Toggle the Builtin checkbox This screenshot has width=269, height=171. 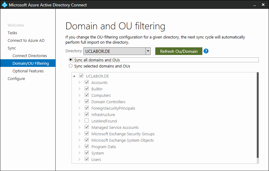coord(87,89)
